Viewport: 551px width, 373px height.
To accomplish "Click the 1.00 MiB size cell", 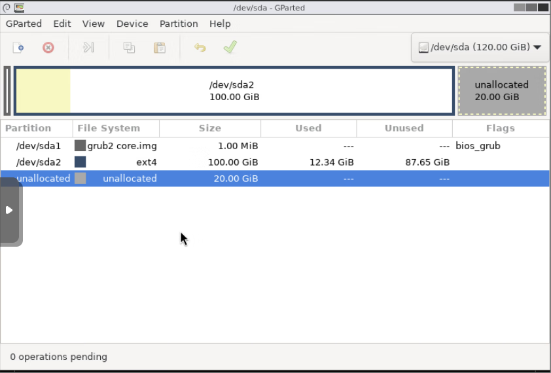I will (238, 146).
